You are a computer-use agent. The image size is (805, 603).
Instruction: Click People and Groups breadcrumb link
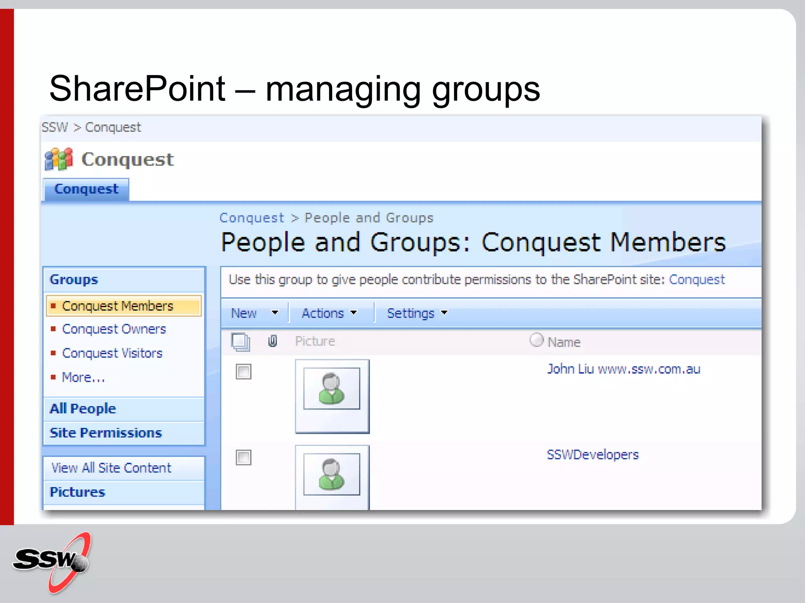point(369,218)
